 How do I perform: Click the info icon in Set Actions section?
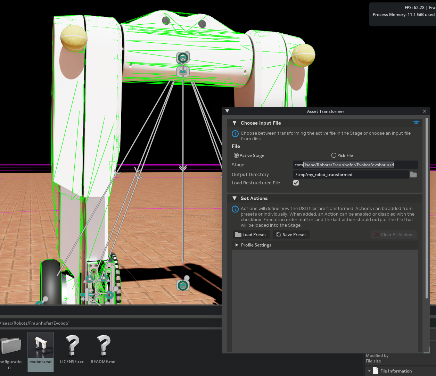pyautogui.click(x=235, y=209)
